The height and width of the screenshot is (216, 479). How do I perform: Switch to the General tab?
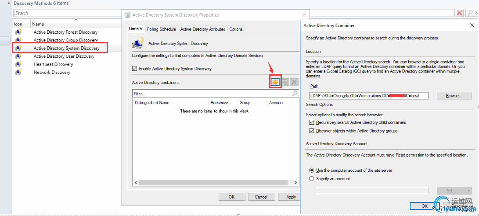coord(136,28)
